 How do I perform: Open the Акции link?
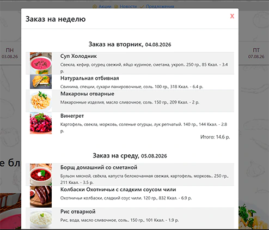coord(105,7)
